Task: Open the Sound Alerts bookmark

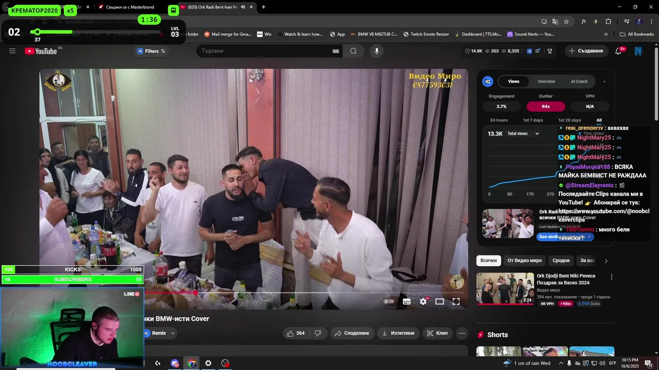Action: 531,34
